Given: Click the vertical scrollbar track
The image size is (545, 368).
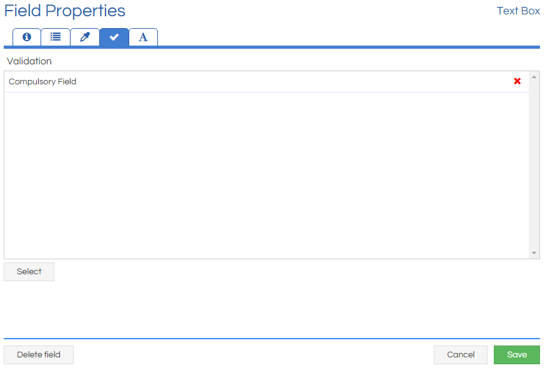Looking at the screenshot, I should 534,165.
